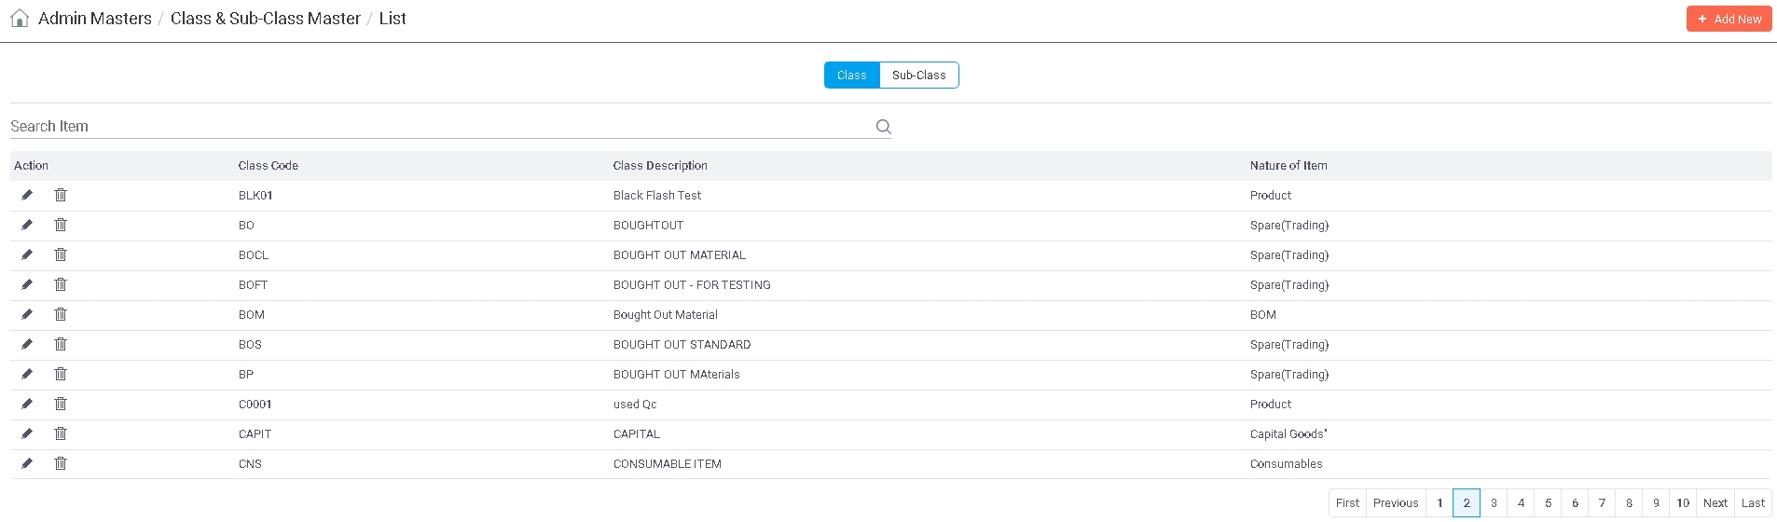Jump to the Last page

coord(1753,503)
